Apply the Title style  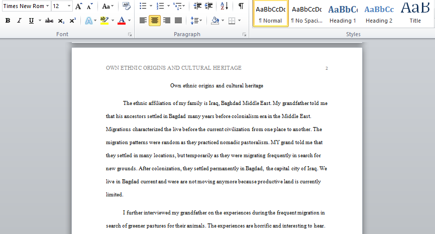[415, 14]
